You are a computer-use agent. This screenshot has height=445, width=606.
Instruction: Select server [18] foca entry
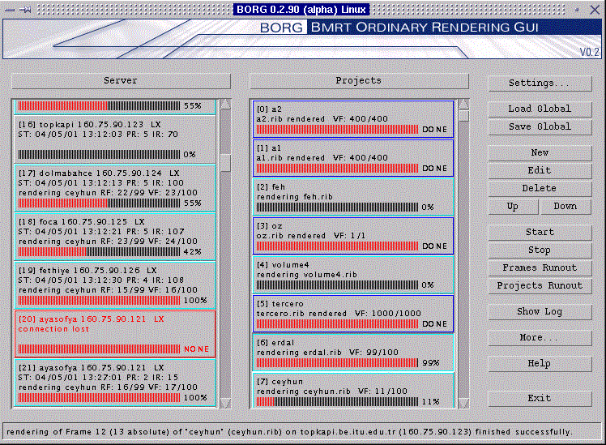tap(113, 236)
